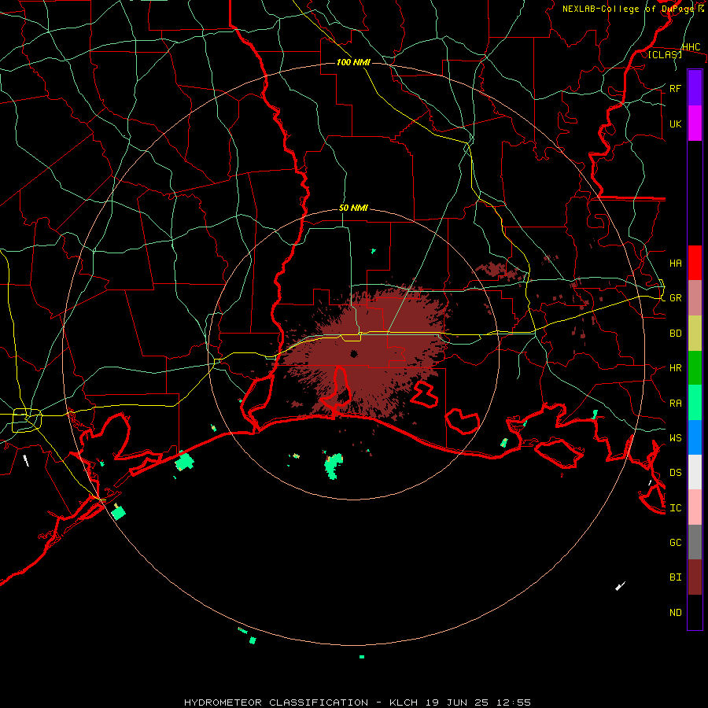708x708 pixels.
Task: Select the pink IC ice crystals swatch
Action: (x=695, y=507)
